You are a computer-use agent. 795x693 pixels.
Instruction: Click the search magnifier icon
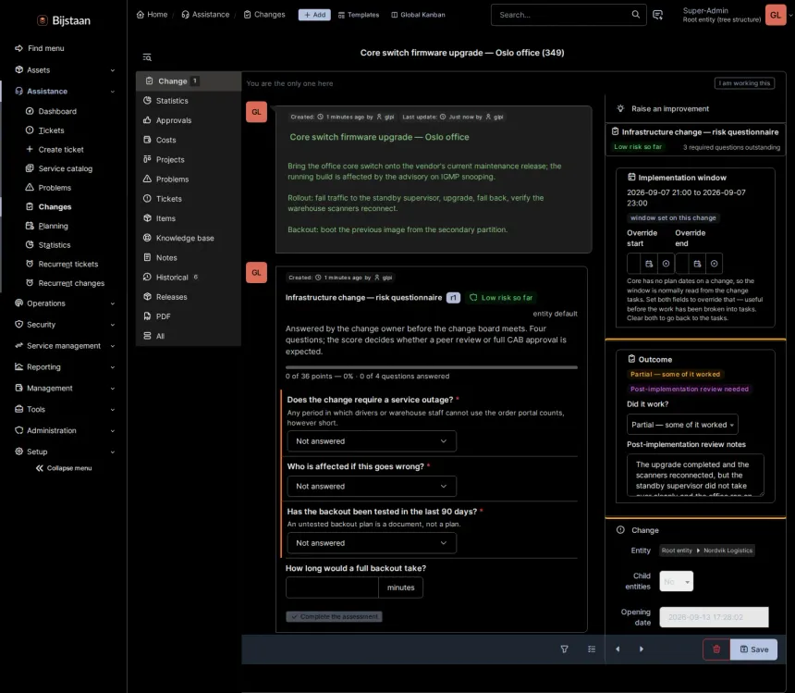pos(635,15)
